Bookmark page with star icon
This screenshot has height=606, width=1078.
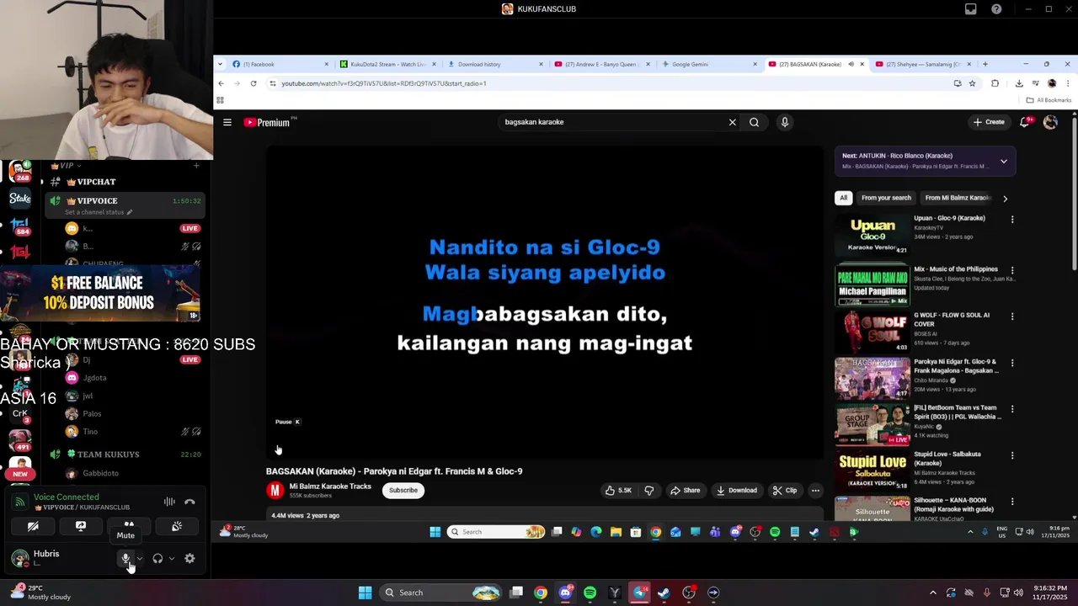[973, 83]
